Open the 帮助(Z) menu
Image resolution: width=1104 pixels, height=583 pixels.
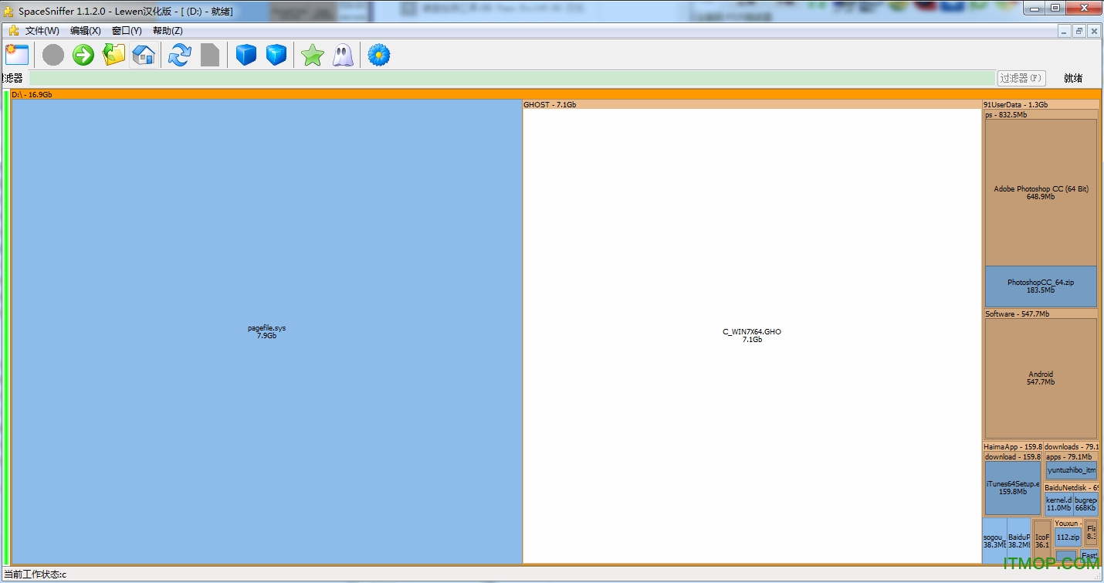[168, 31]
